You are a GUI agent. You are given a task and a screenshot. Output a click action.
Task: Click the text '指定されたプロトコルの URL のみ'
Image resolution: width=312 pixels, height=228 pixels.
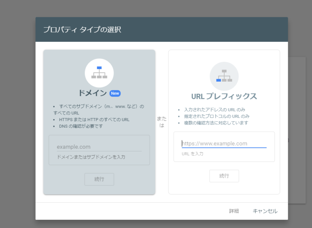217,116
